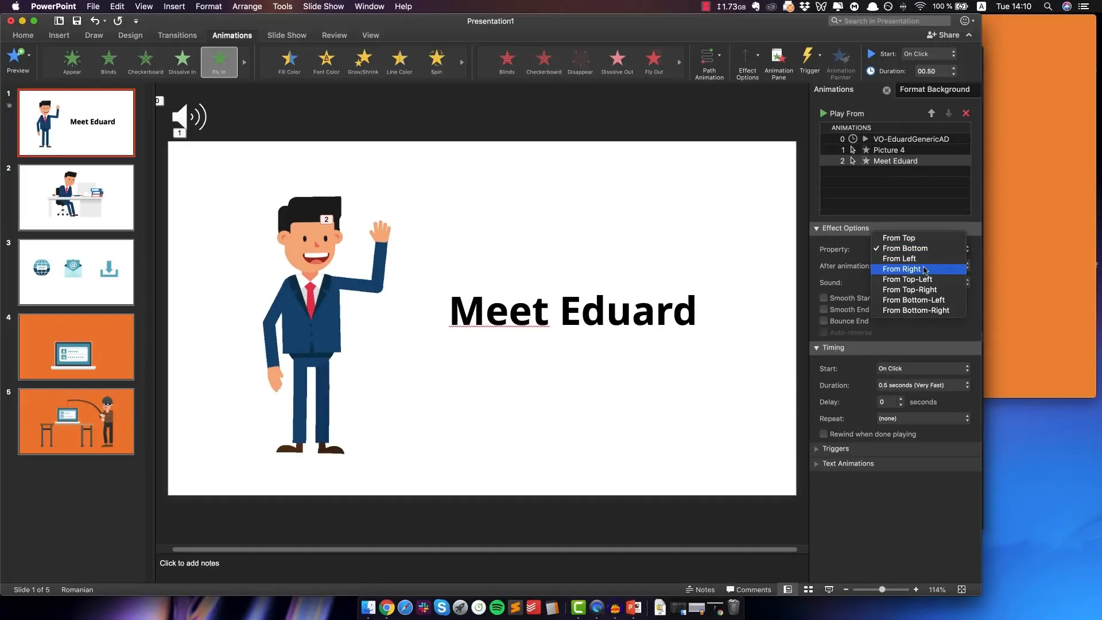Open the ribbon Start On Click dropdown
This screenshot has height=620, width=1102.
pos(929,54)
